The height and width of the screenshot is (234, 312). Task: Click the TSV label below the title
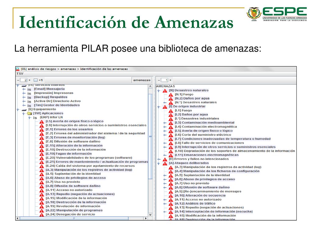pos(20,74)
